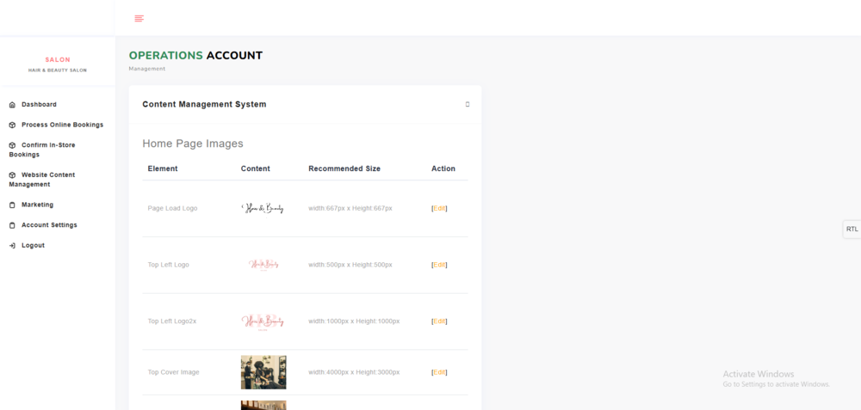The width and height of the screenshot is (861, 410).
Task: Click the icon beside Website Content Management
Action: (x=12, y=175)
